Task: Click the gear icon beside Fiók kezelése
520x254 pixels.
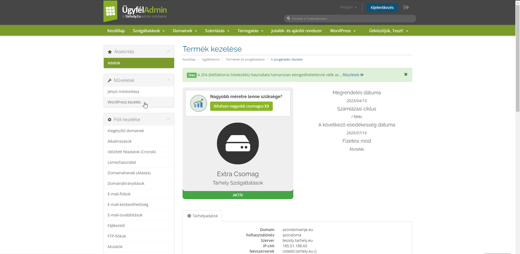Action: (x=110, y=120)
